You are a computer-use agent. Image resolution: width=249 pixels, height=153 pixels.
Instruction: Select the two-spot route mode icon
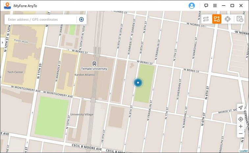point(206,19)
